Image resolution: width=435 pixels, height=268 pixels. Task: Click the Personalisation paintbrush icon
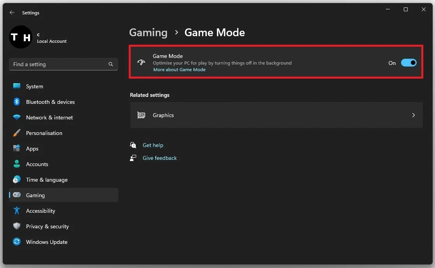click(x=17, y=133)
